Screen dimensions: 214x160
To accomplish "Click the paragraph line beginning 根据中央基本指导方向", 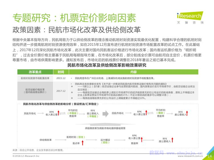I will [x=107, y=40].
